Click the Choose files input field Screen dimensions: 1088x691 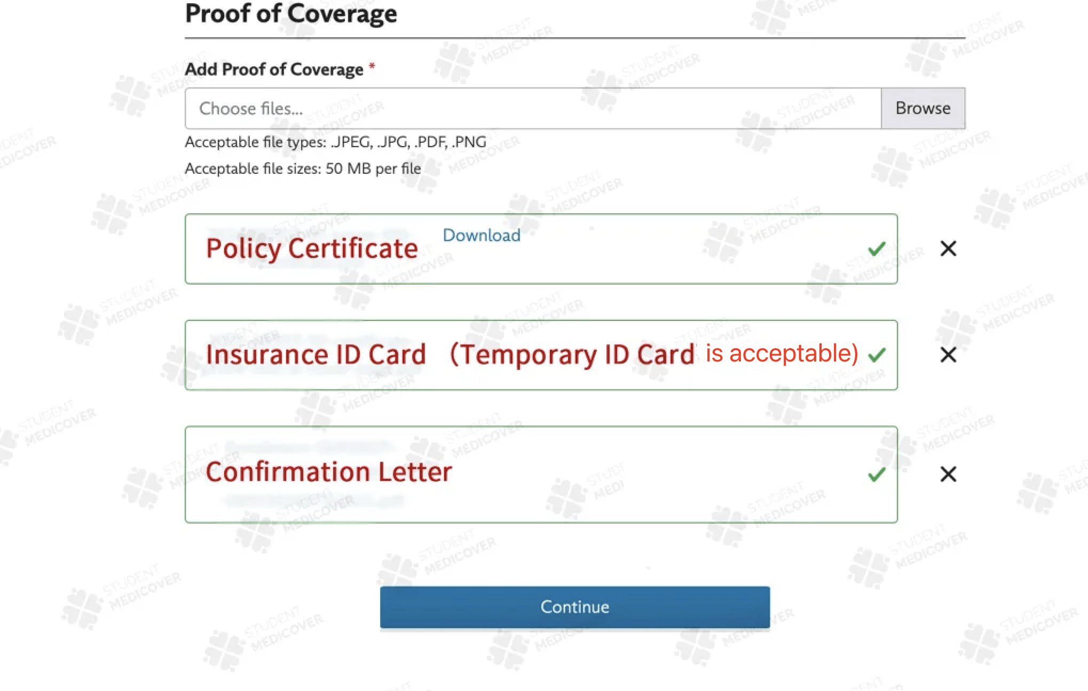point(533,108)
